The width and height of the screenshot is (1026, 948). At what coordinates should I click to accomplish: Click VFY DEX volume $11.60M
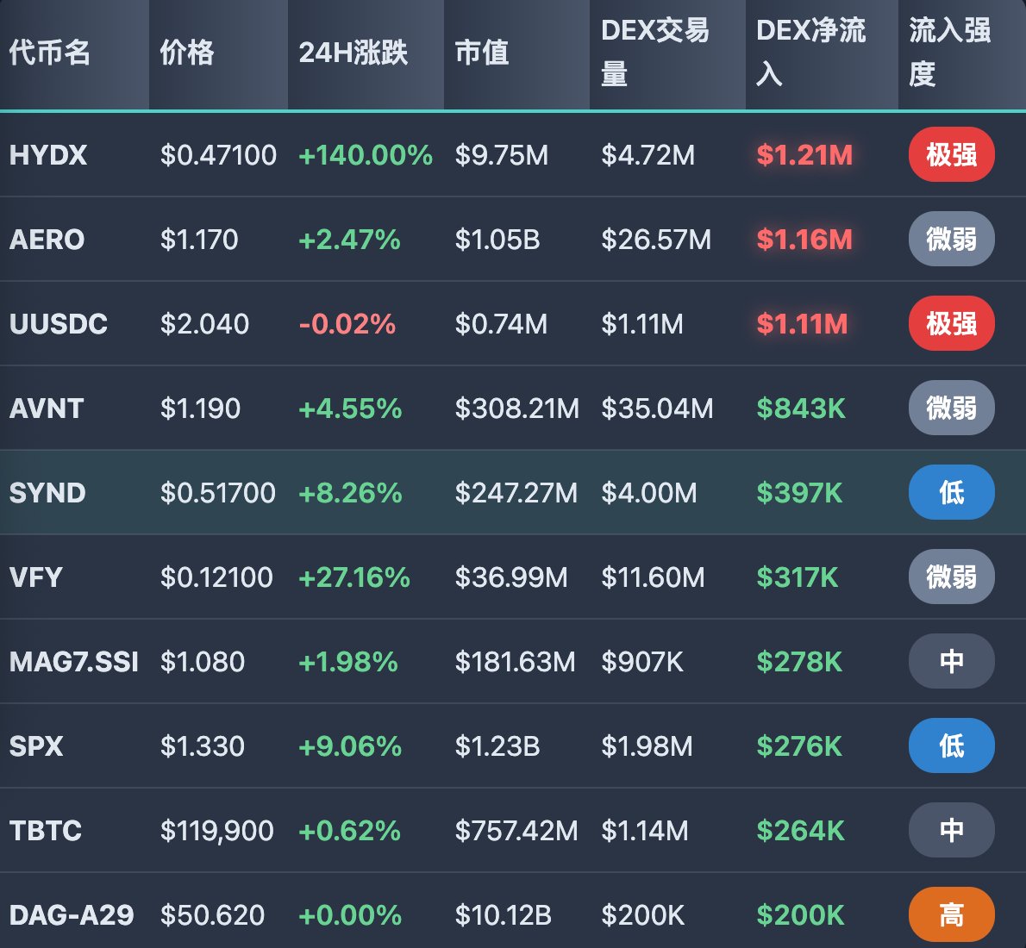click(x=653, y=577)
